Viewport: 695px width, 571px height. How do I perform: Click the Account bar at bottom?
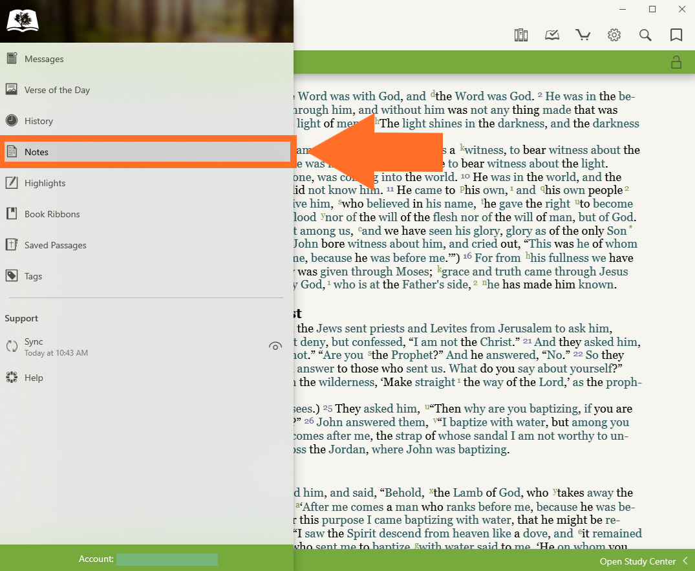(147, 559)
